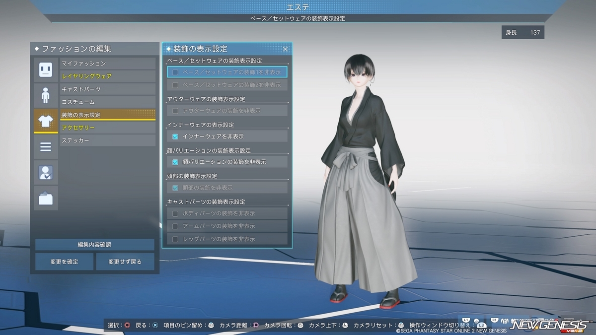Click 変更を確定 button
Screen dimensions: 596x335
click(x=64, y=262)
